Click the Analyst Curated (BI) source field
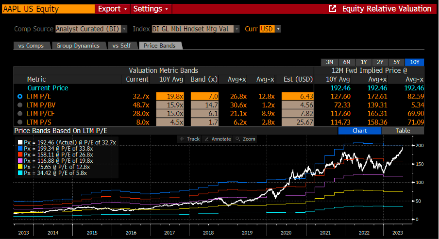The image size is (439, 239). click(88, 29)
